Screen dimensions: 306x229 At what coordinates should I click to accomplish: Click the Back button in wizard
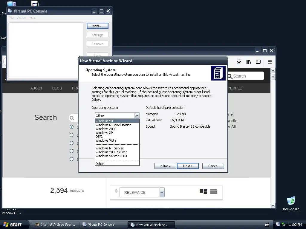point(165,166)
